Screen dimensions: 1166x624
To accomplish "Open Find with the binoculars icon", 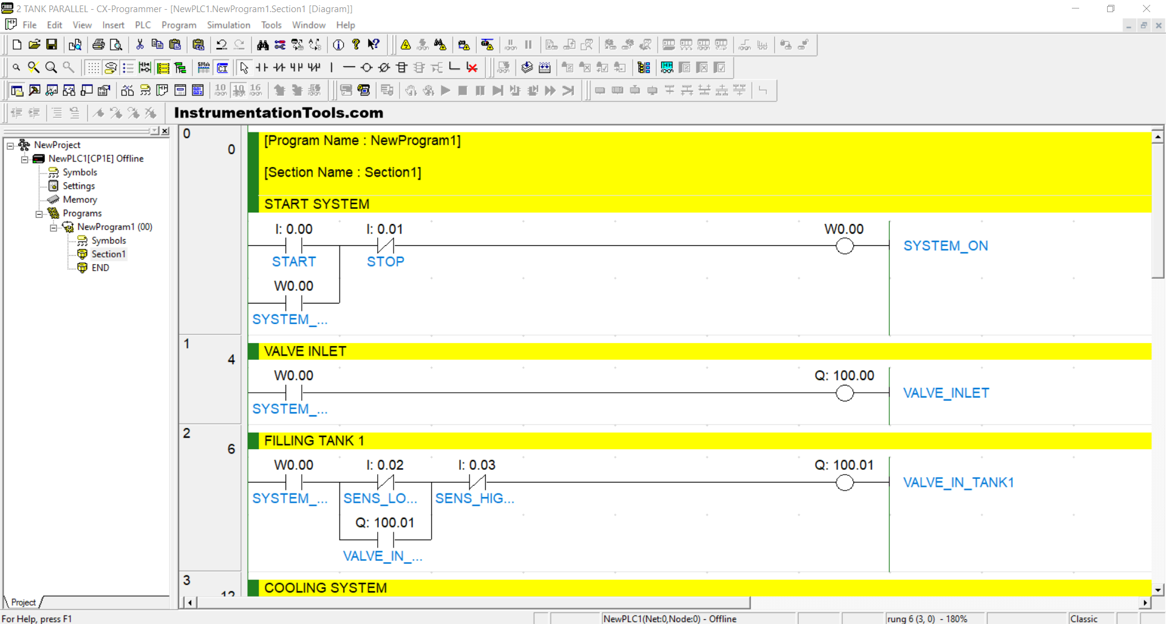I will [x=263, y=44].
